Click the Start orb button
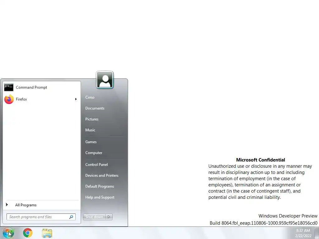 point(8,233)
